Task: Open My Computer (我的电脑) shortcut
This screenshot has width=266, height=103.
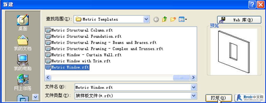Action: (x=23, y=62)
